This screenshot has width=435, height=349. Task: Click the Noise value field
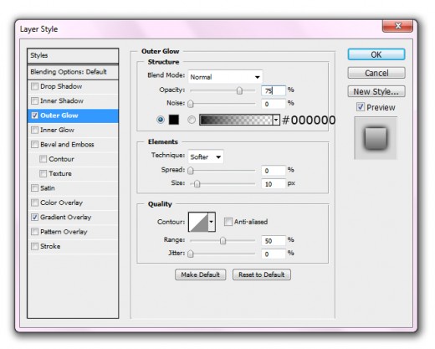click(274, 104)
